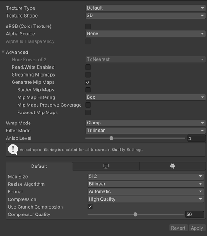This screenshot has width=207, height=236.
Task: Disable Use Crunch Compression
Action: pyautogui.click(x=90, y=207)
